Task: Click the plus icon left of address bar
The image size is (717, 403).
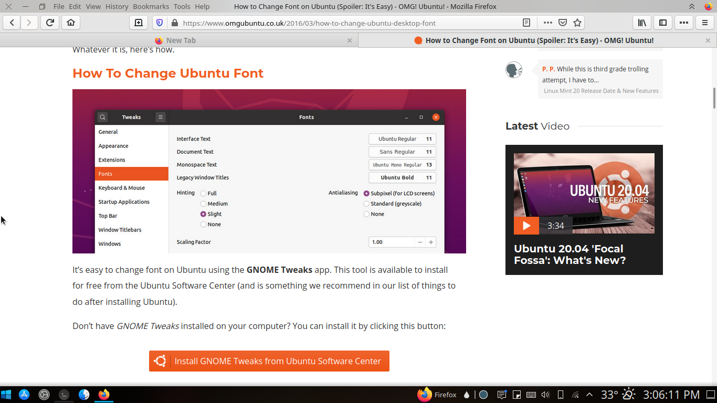Action: coord(138,23)
